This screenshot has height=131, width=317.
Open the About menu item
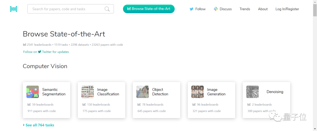tap(263, 9)
